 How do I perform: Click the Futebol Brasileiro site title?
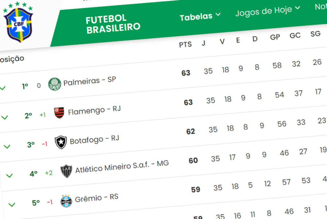click(x=113, y=24)
